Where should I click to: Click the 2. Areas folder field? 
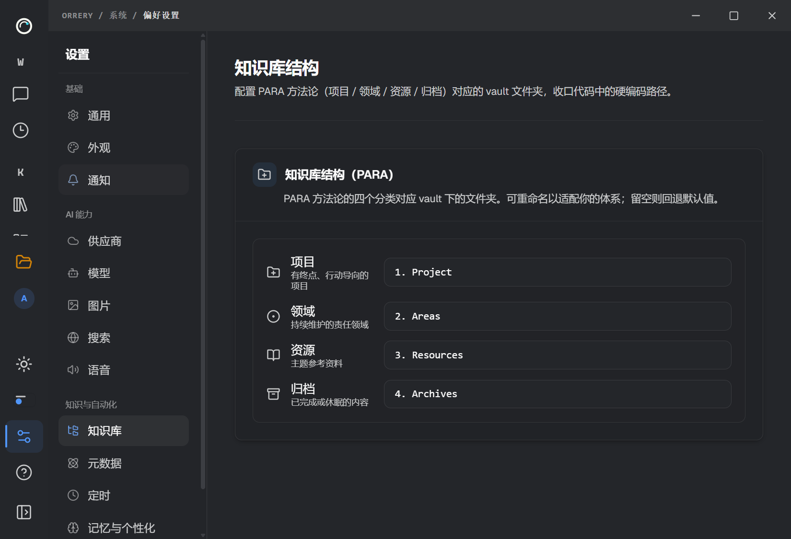(x=558, y=316)
